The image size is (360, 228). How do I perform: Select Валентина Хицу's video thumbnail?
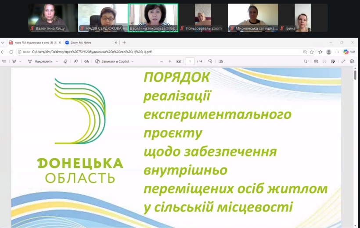click(53, 18)
